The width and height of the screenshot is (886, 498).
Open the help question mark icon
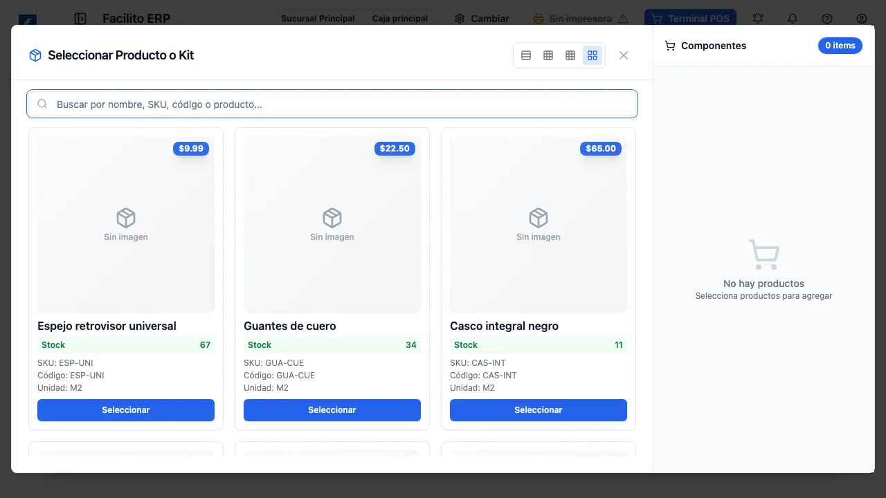[x=827, y=19]
